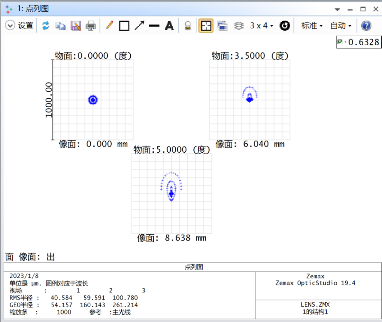
Task: Open the window menu arrow in title bar
Action: click(337, 10)
